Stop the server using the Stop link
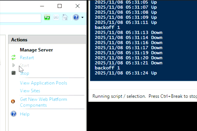 point(25,73)
